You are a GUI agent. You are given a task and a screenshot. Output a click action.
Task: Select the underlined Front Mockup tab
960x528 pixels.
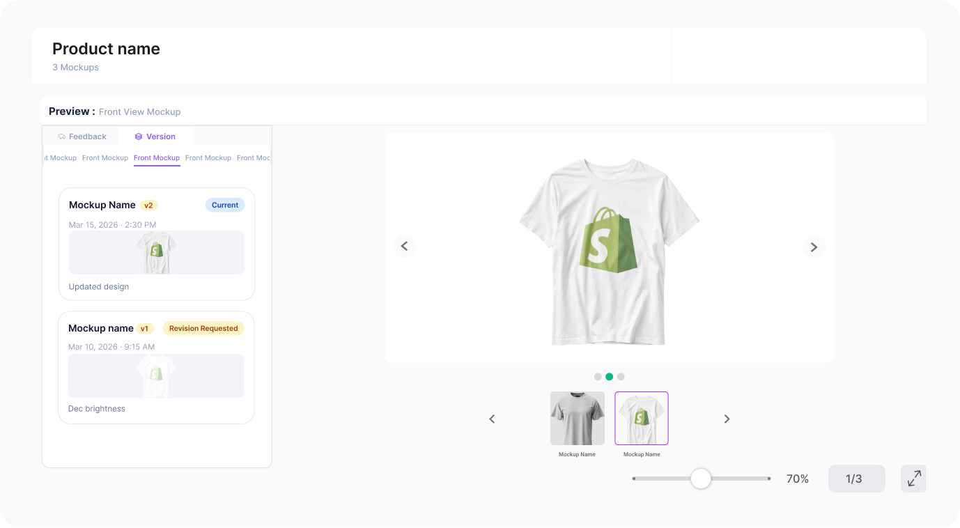pyautogui.click(x=157, y=158)
